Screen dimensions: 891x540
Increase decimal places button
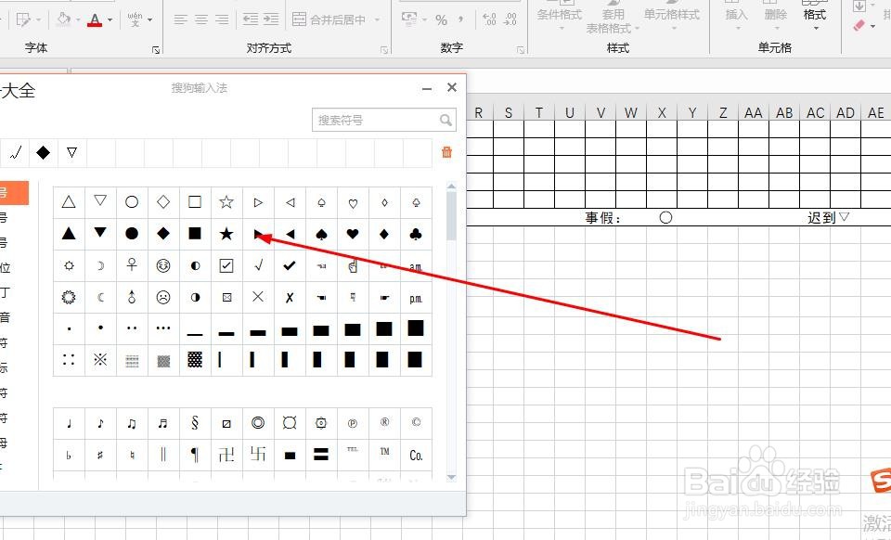click(489, 19)
